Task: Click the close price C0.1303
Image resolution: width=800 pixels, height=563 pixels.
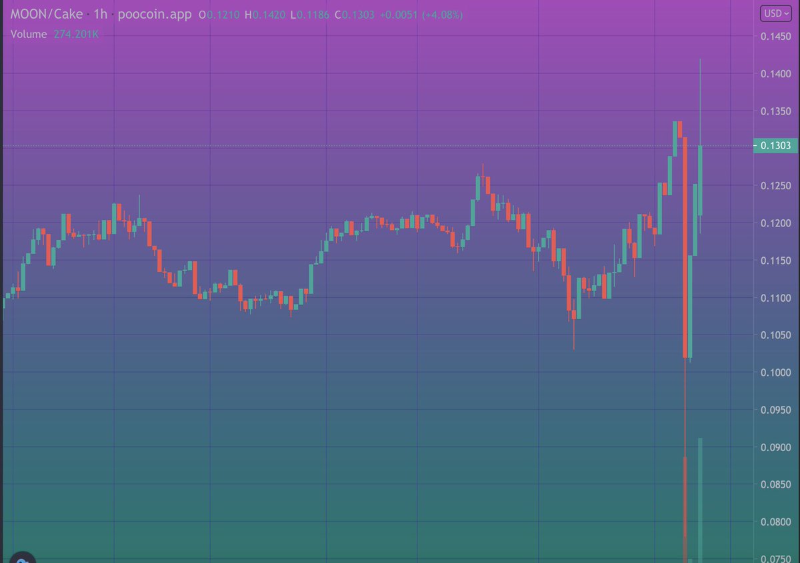Action: tap(355, 15)
